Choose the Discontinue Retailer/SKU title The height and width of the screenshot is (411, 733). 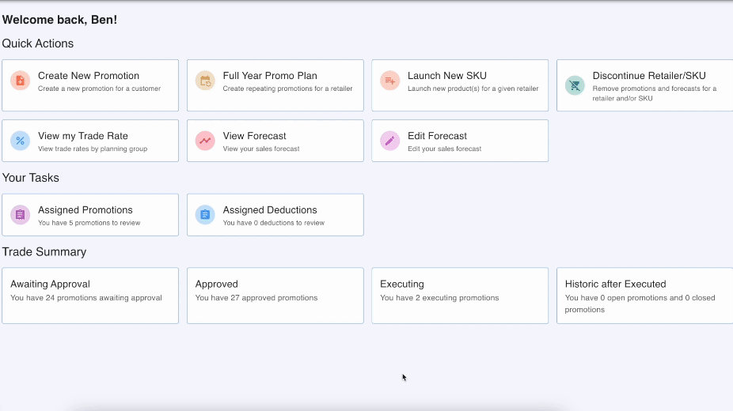(649, 76)
